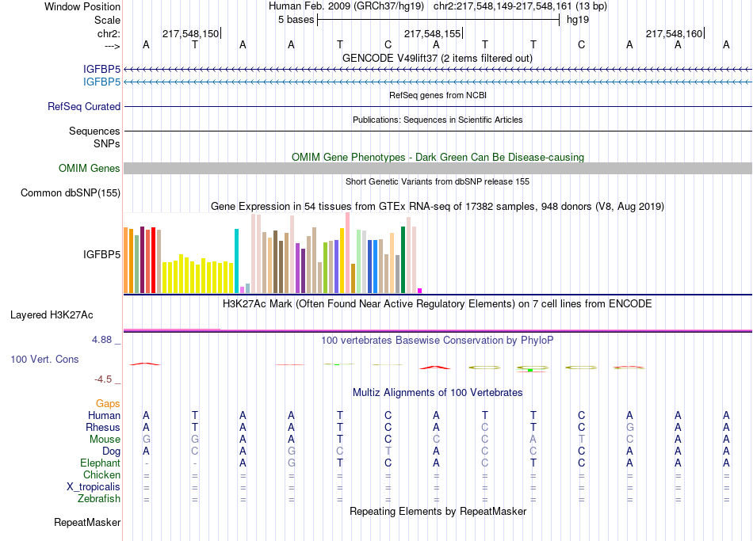
Task: Click the Layered H3K27Ac track label
Action: pyautogui.click(x=52, y=315)
